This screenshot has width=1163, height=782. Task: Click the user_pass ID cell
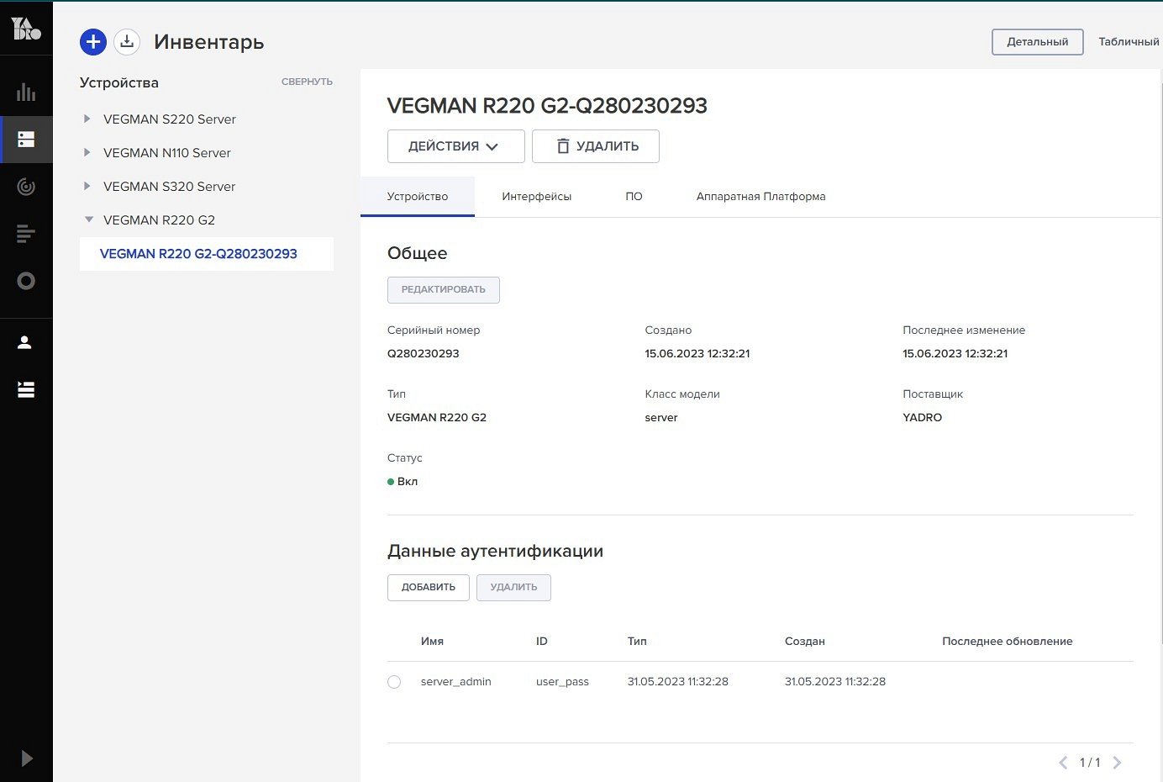pyautogui.click(x=563, y=682)
